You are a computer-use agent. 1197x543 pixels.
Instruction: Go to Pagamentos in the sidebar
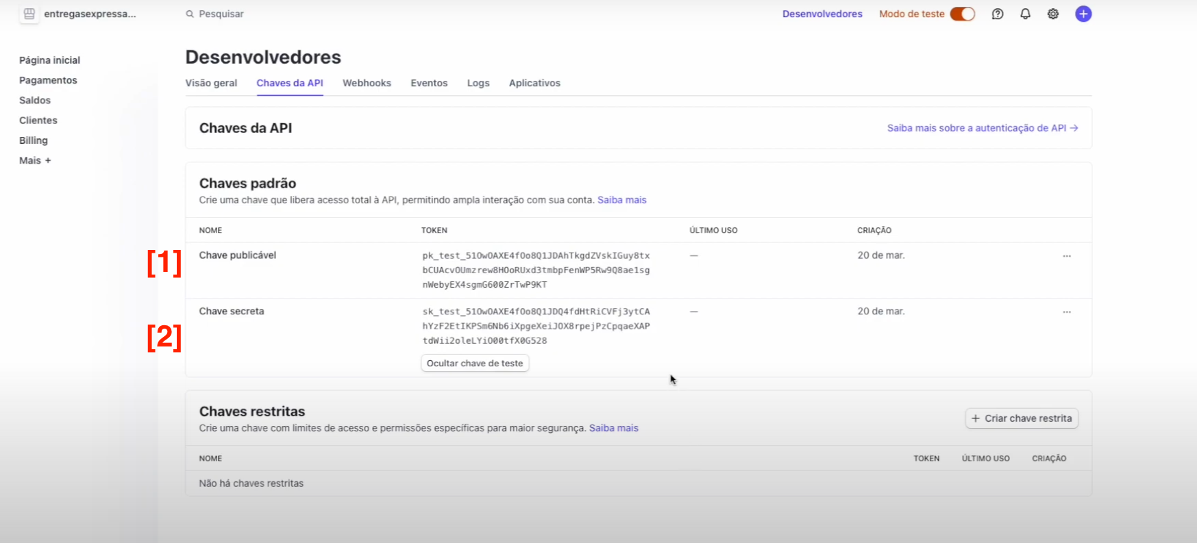(48, 80)
